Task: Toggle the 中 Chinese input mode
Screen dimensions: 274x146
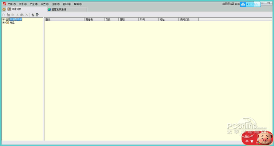Action: click(x=247, y=136)
